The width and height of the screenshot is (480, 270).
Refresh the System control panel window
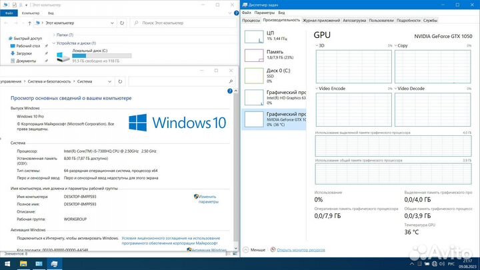[120, 81]
